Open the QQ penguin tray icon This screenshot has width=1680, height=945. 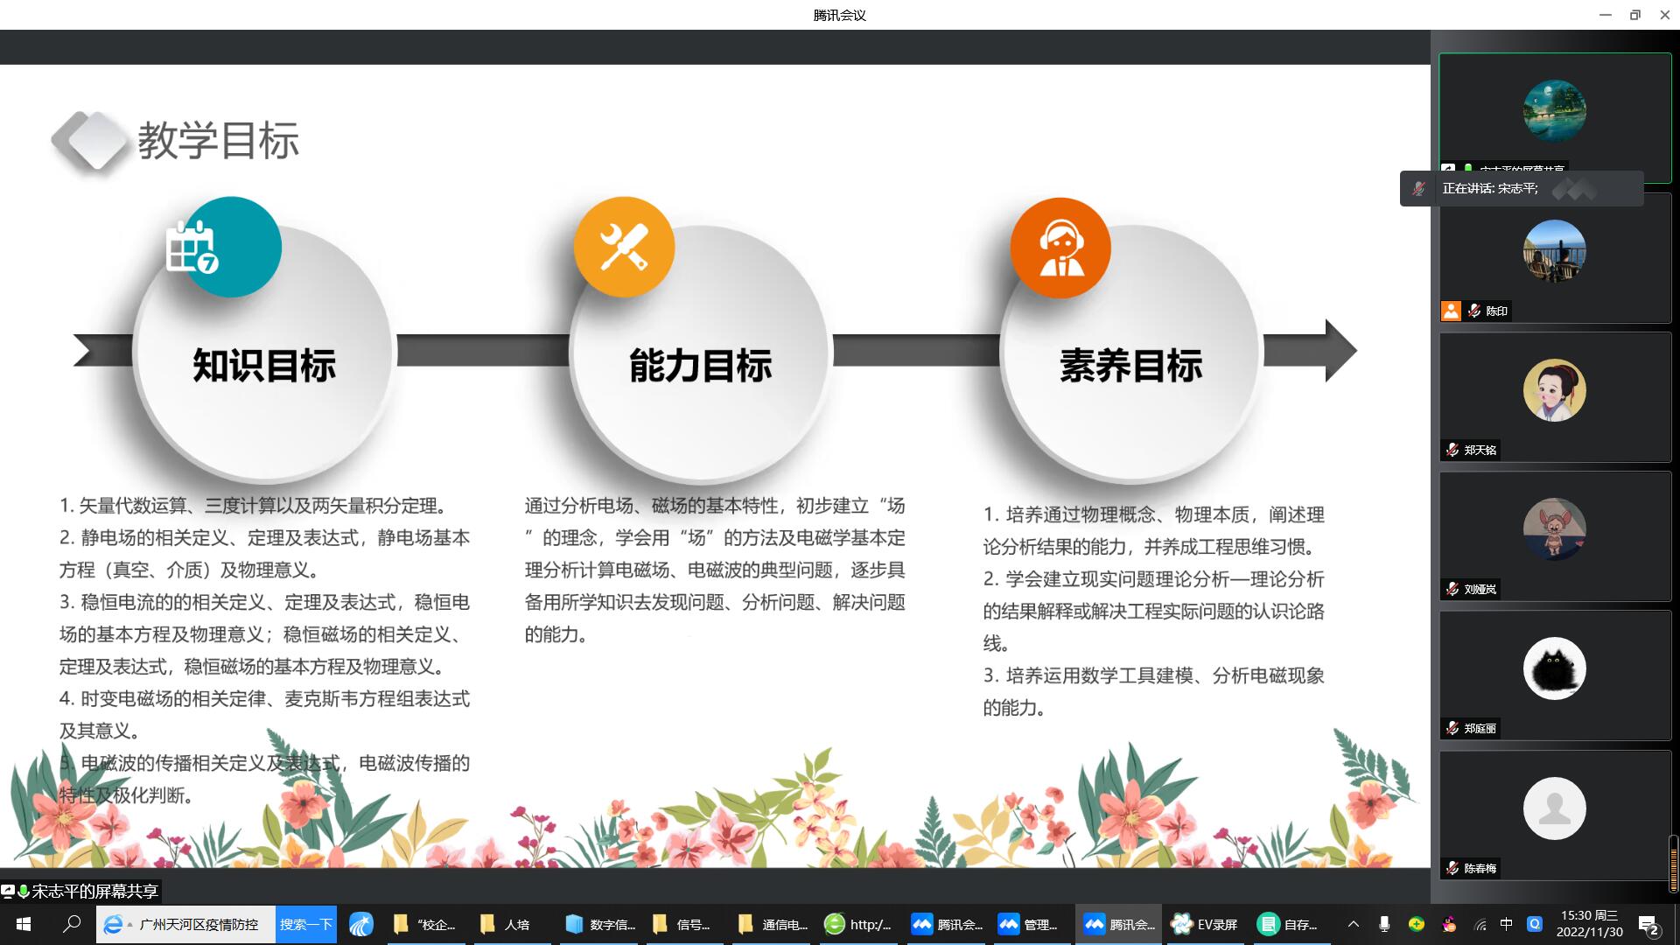tap(1449, 924)
